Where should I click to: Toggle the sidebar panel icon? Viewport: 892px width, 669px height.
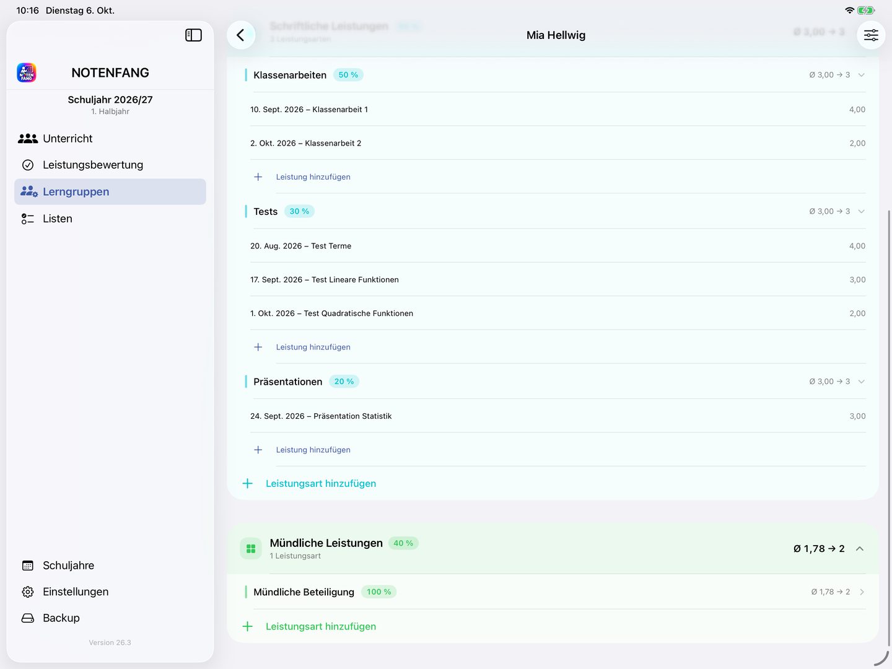coord(193,35)
